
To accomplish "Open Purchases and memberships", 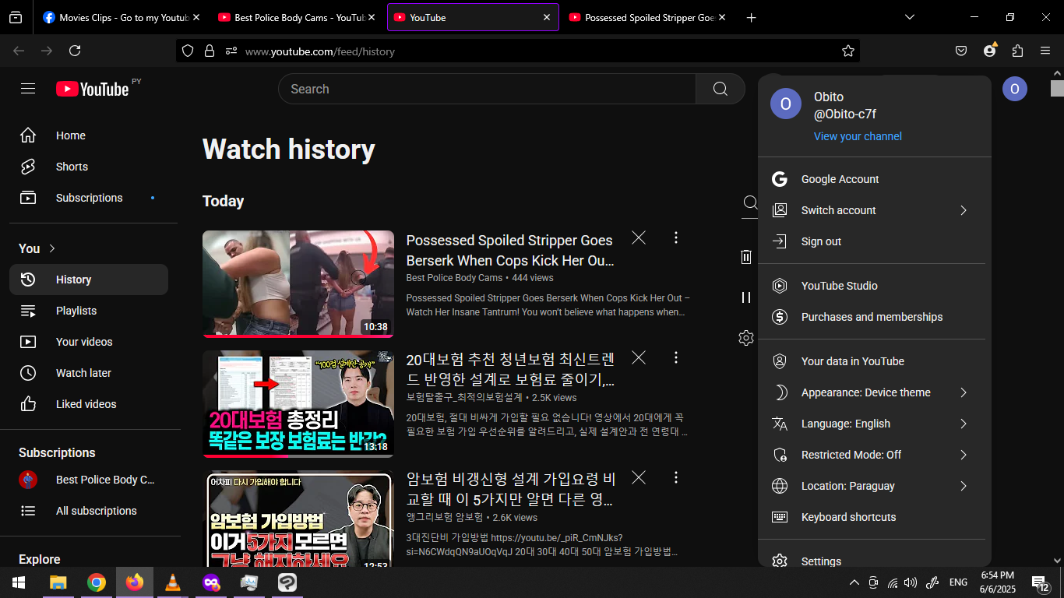I will click(872, 317).
